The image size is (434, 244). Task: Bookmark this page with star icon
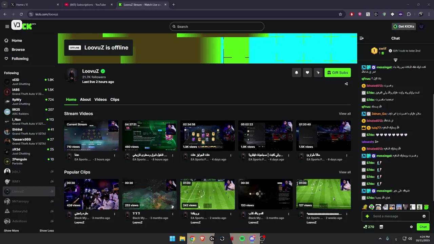340,14
